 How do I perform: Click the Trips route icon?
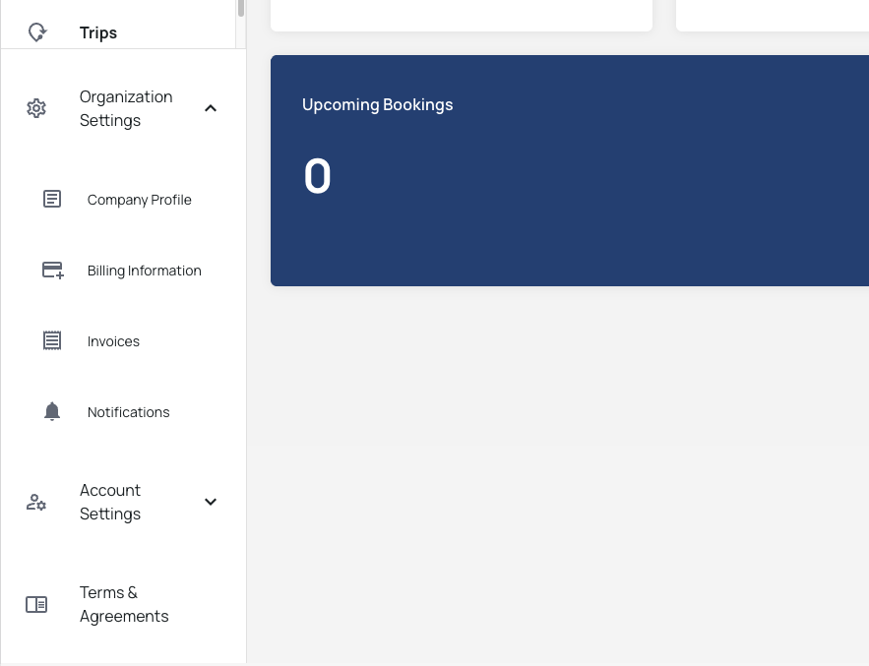click(x=37, y=32)
